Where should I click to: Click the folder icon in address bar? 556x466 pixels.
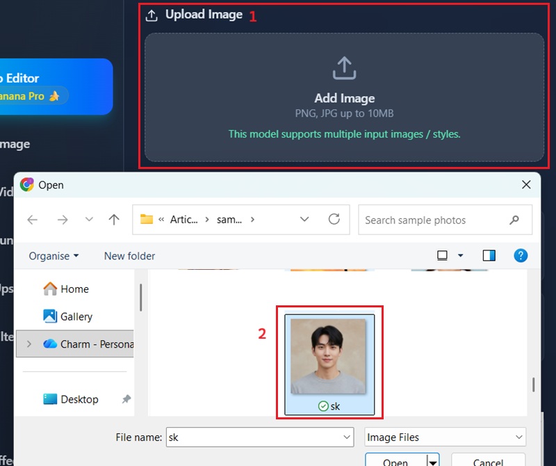pyautogui.click(x=147, y=219)
